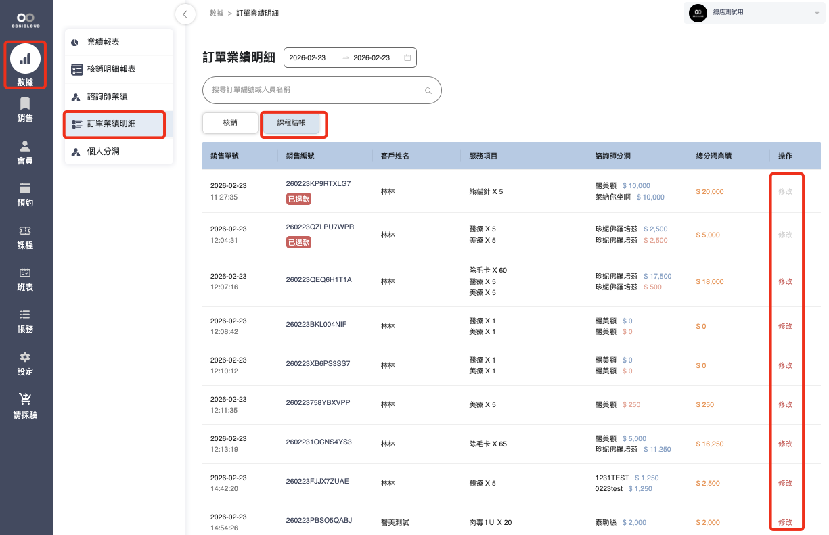Screen dimensions: 829x535
Task: Open the 銷售 sales bookmark icon
Action: pos(25,103)
